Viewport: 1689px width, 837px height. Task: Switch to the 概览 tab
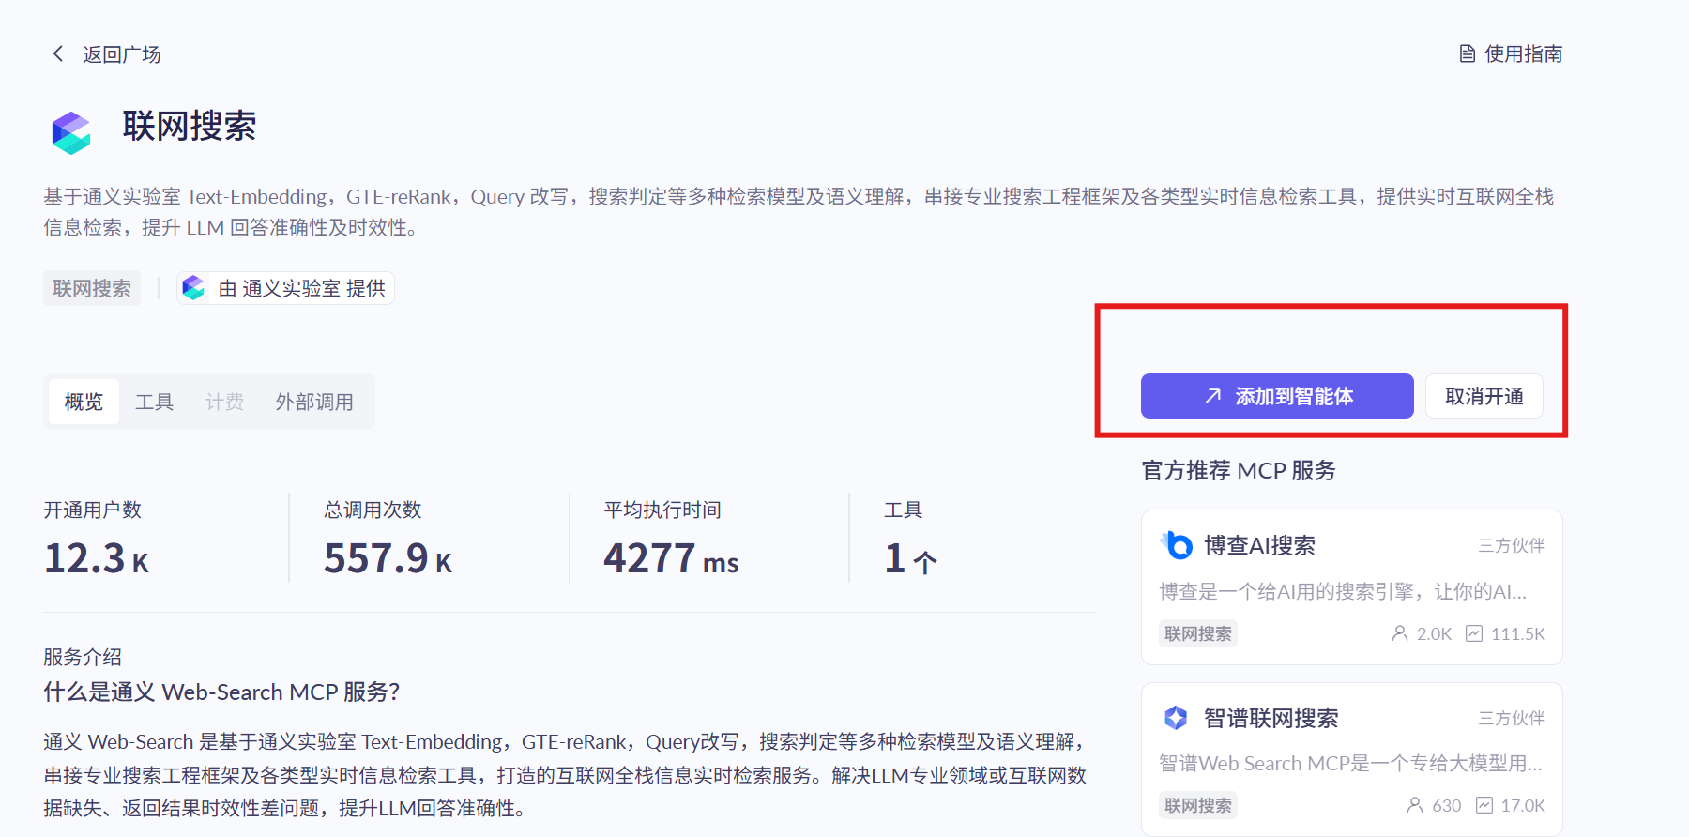click(x=84, y=402)
